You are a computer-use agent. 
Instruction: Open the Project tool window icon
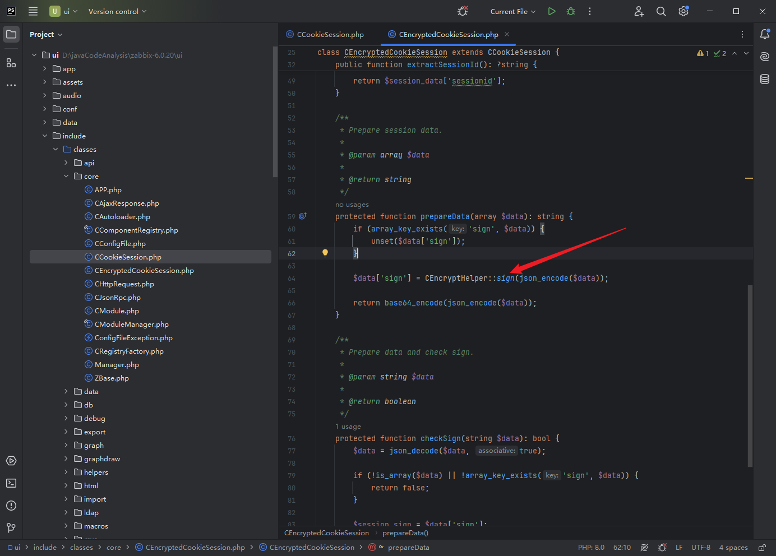pos(11,34)
